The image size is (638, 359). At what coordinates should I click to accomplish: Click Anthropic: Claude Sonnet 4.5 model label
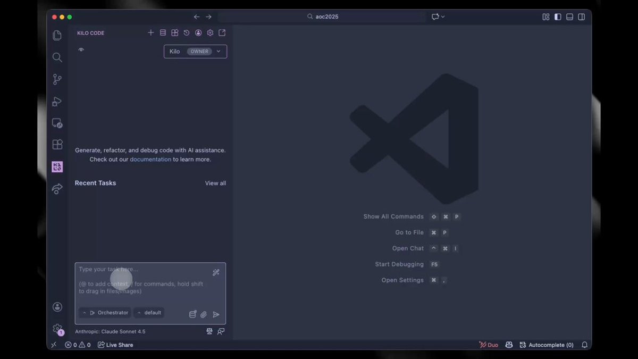[x=110, y=331]
